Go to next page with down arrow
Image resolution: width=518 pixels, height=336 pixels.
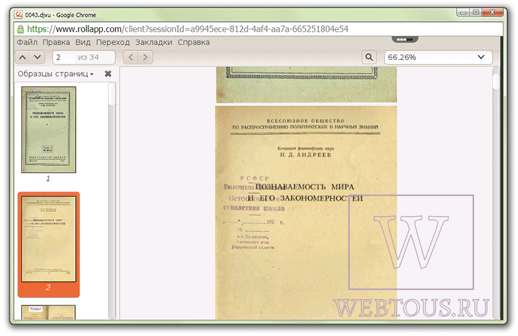tap(38, 58)
